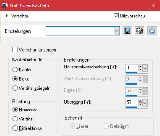Screen dimensions: 160x136
Task: Select the Vertikal spiegeln radio option
Action: pos(15,88)
